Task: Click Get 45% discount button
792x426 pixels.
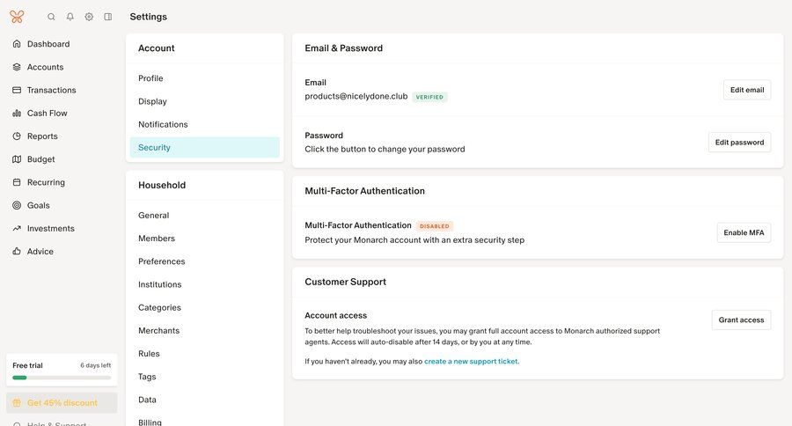Action: pyautogui.click(x=62, y=403)
